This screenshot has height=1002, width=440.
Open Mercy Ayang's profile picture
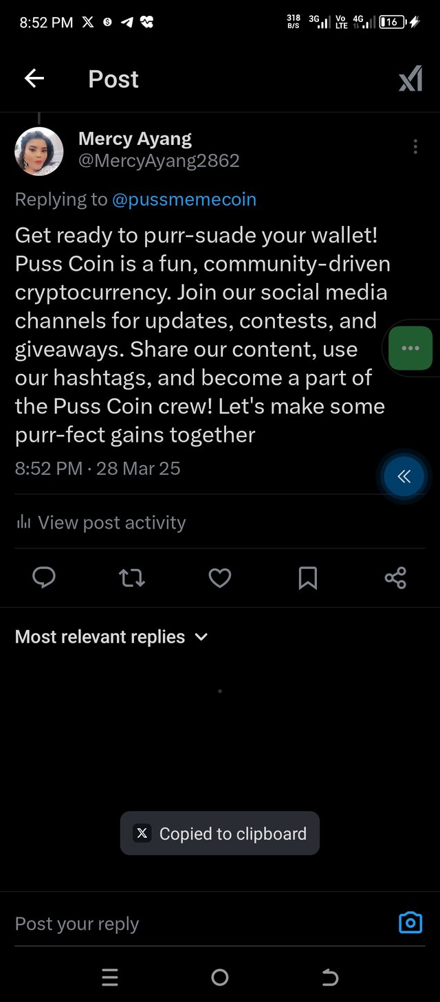[39, 151]
